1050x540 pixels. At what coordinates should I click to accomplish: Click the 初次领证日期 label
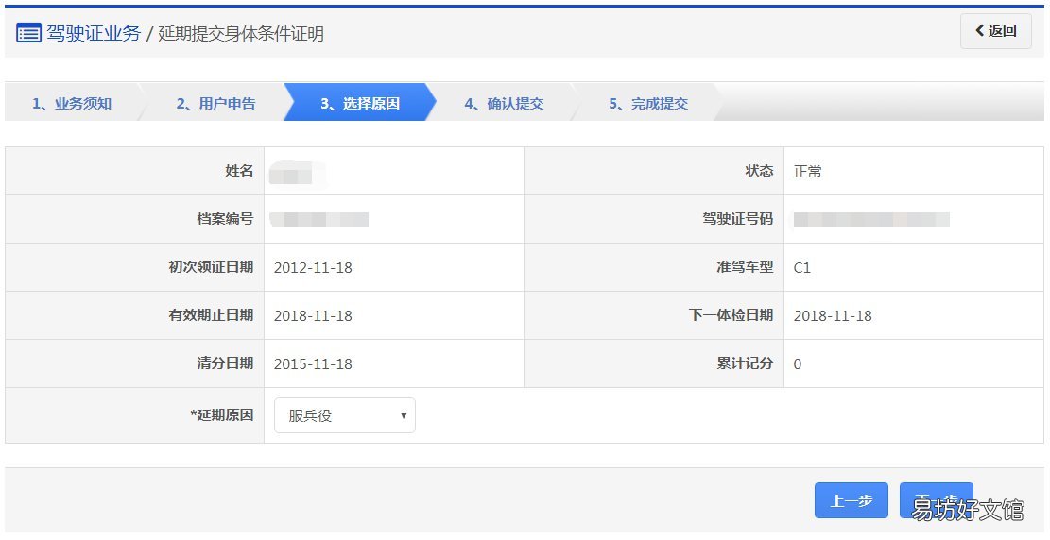(x=211, y=267)
